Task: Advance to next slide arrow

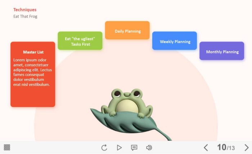Action: 247,148
